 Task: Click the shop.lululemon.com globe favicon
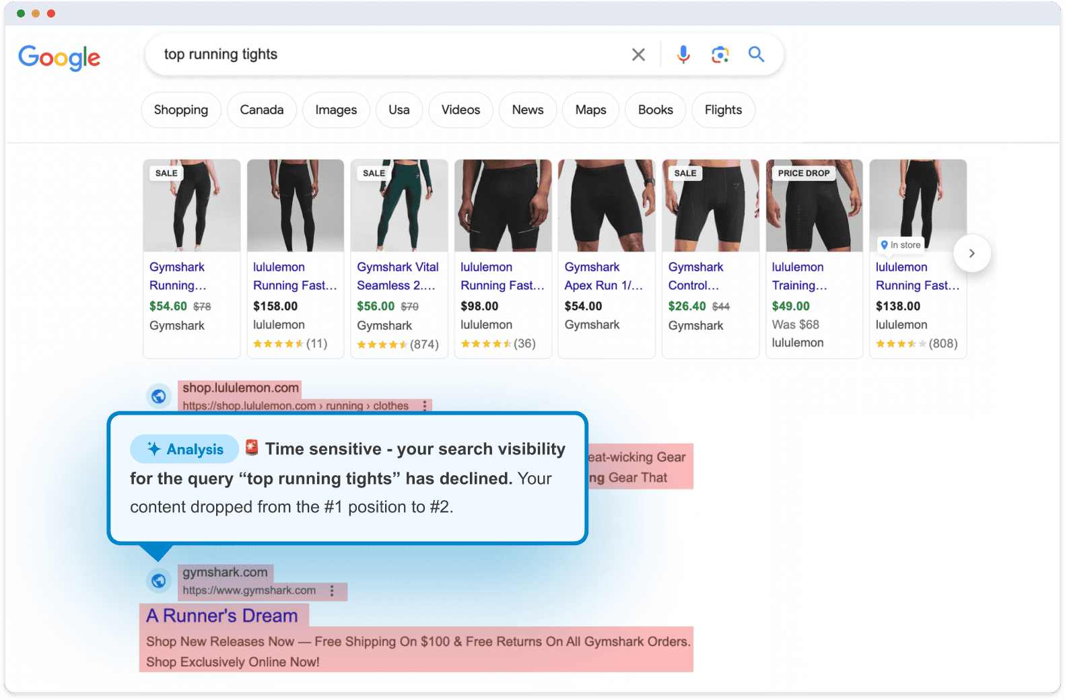click(159, 396)
